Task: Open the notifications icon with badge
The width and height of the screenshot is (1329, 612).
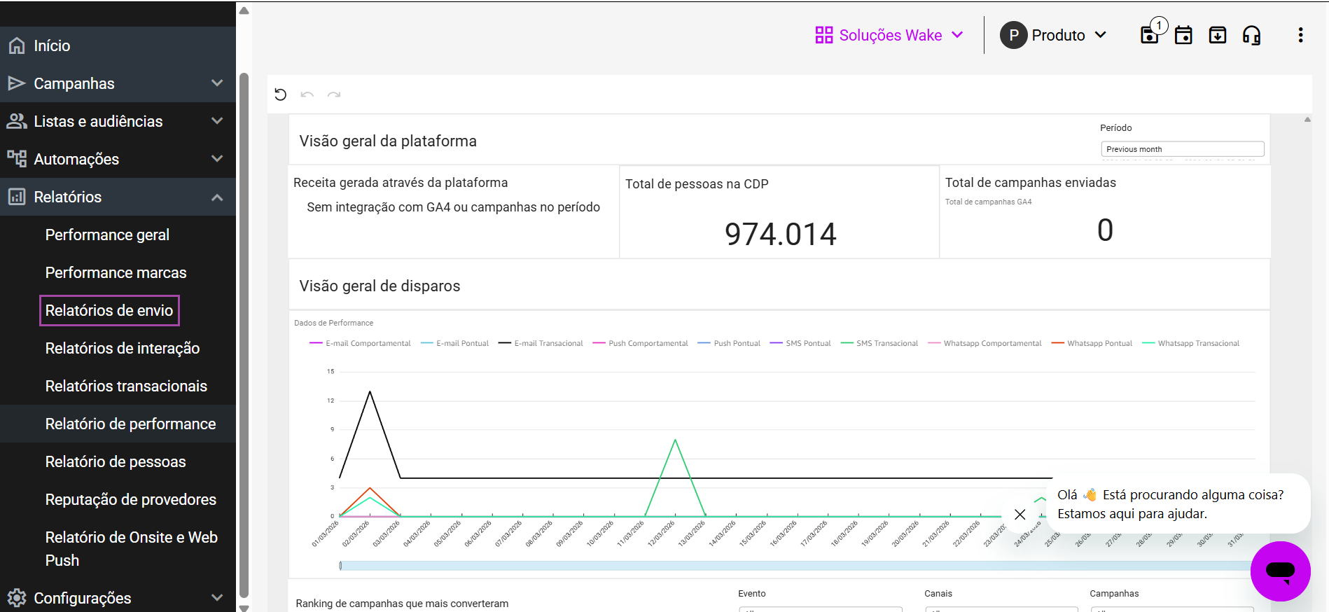Action: click(1150, 35)
